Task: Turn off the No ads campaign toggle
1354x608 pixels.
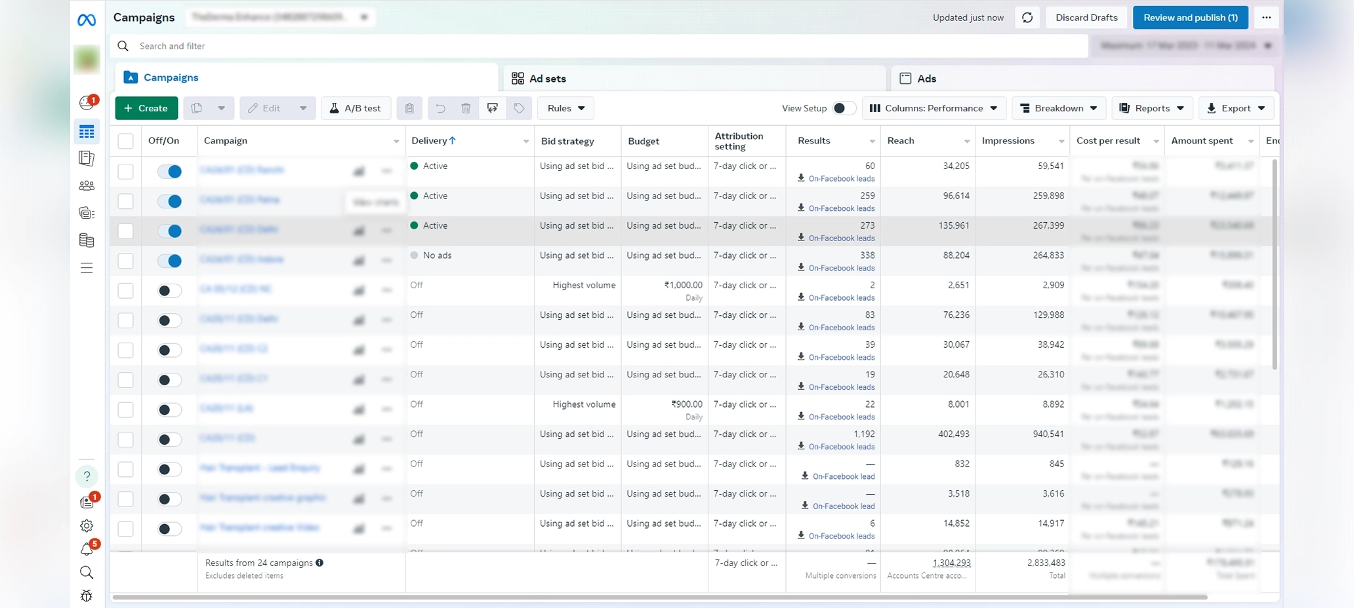Action: coord(170,261)
